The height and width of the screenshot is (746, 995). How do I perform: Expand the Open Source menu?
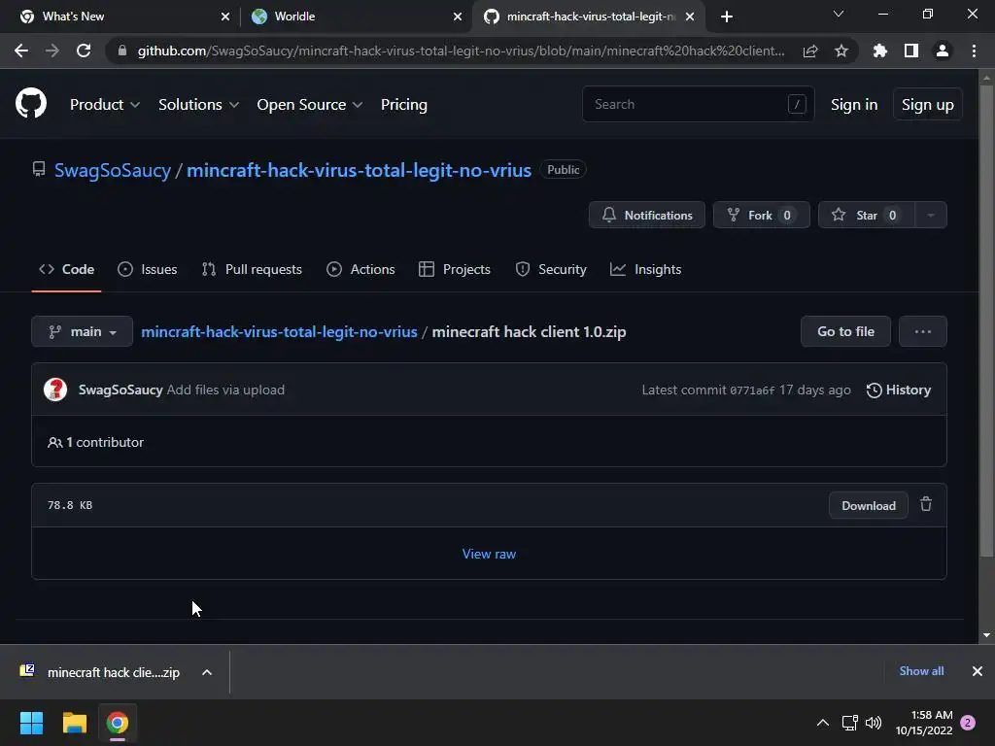pos(310,105)
